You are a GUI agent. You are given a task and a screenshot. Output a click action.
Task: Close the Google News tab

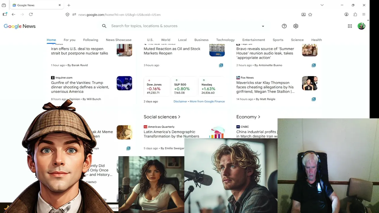point(60,5)
